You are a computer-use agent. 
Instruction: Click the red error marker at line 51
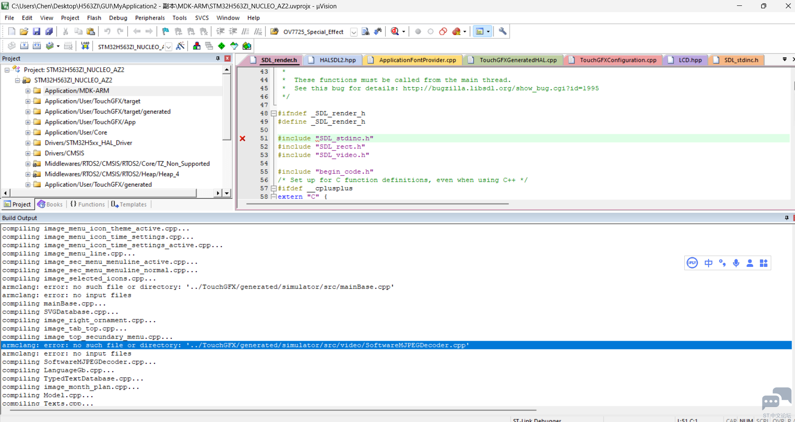[x=243, y=138]
